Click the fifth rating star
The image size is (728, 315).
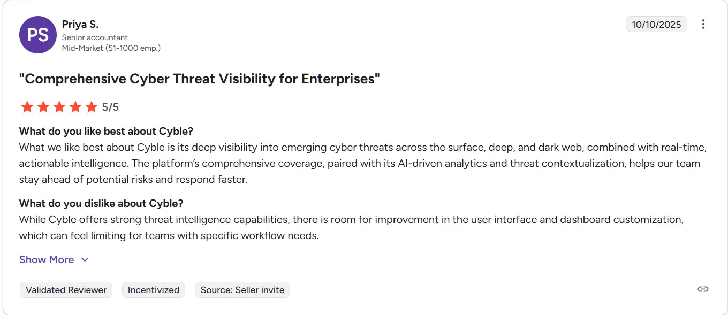pos(92,107)
